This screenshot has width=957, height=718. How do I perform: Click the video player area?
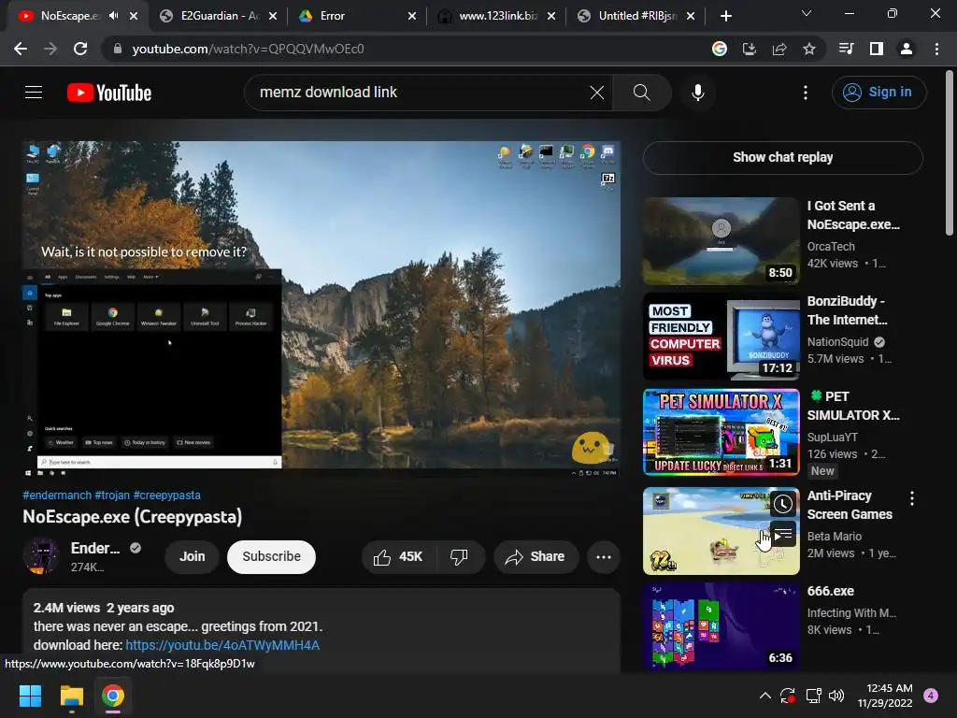click(321, 309)
